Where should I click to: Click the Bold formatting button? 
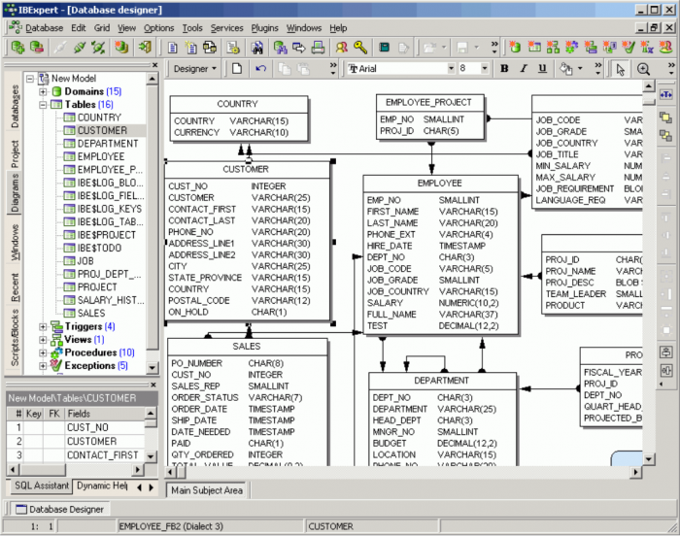[504, 69]
